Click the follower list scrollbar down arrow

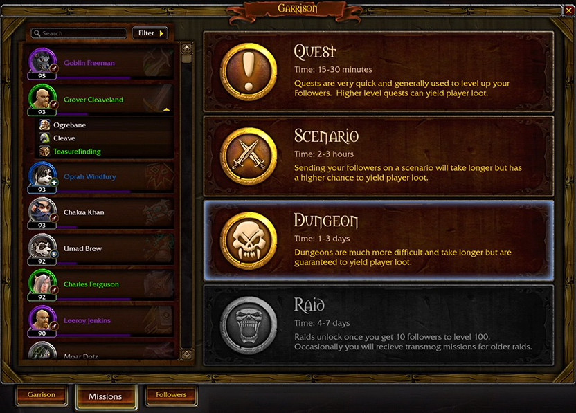[187, 354]
